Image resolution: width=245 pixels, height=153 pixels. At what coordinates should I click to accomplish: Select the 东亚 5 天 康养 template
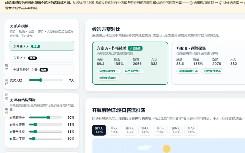(42, 58)
